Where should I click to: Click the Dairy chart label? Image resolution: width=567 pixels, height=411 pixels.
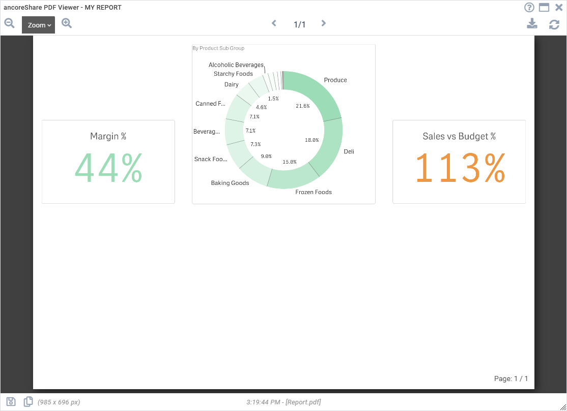pos(232,84)
